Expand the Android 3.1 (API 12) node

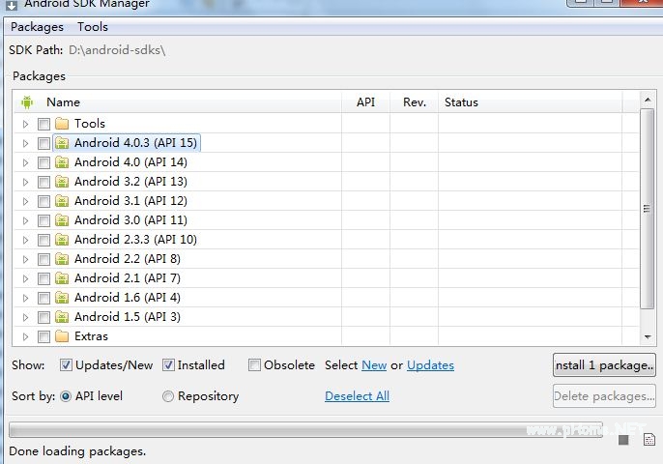[25, 201]
